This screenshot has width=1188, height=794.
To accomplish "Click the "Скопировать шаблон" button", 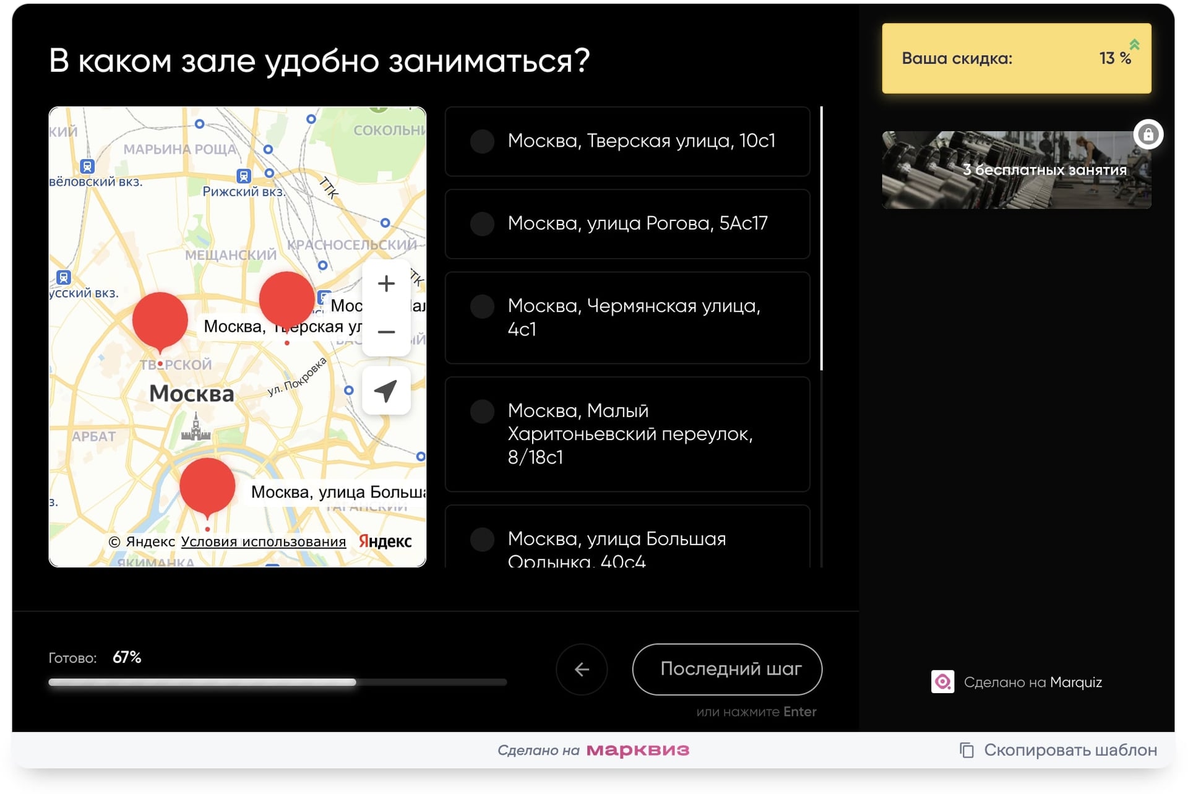I will tap(1070, 749).
